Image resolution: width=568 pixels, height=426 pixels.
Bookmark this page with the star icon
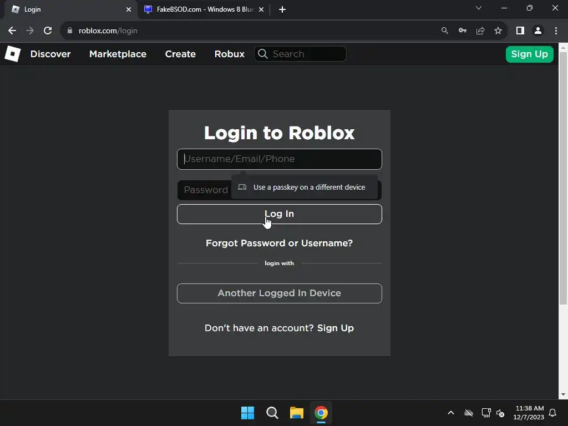coord(498,31)
